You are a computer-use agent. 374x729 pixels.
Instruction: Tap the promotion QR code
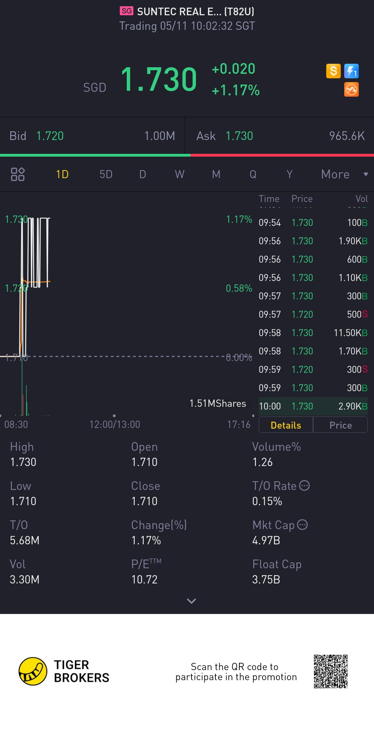point(331,671)
